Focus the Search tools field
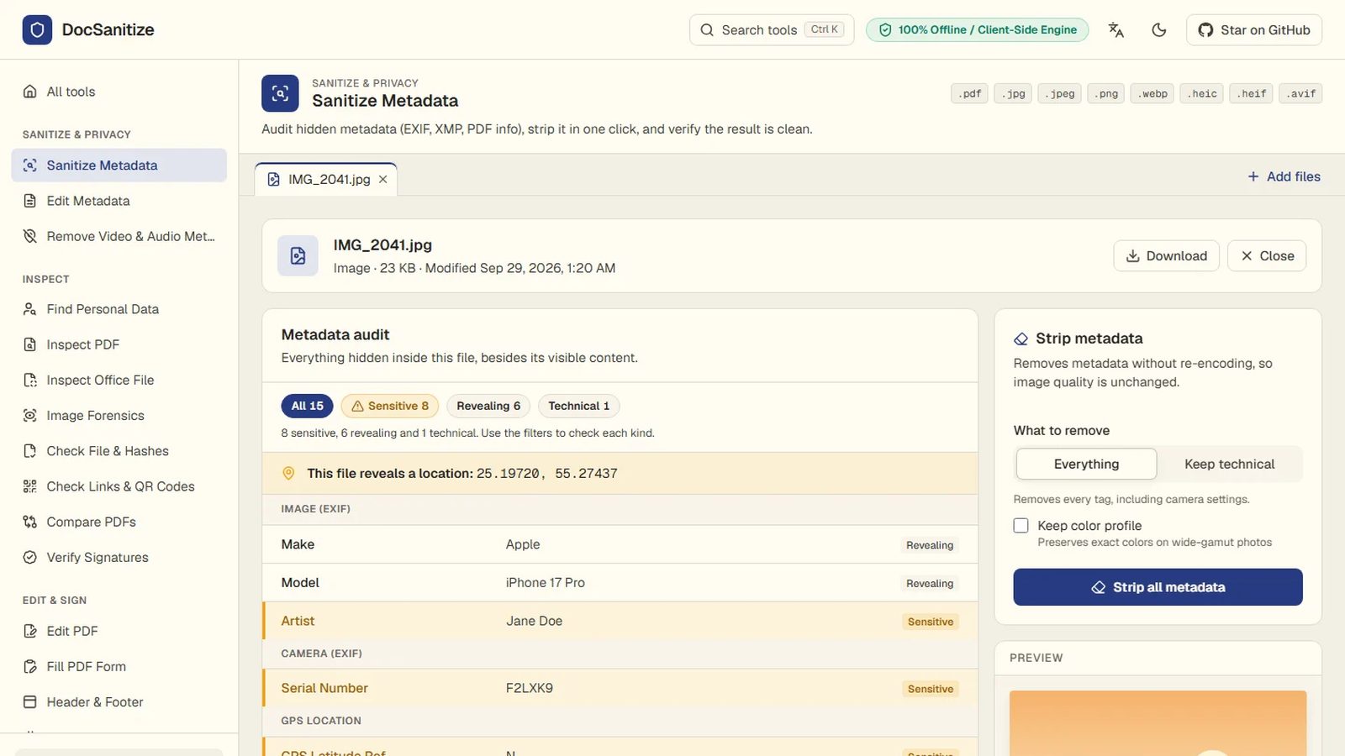Image resolution: width=1345 pixels, height=756 pixels. [x=772, y=30]
